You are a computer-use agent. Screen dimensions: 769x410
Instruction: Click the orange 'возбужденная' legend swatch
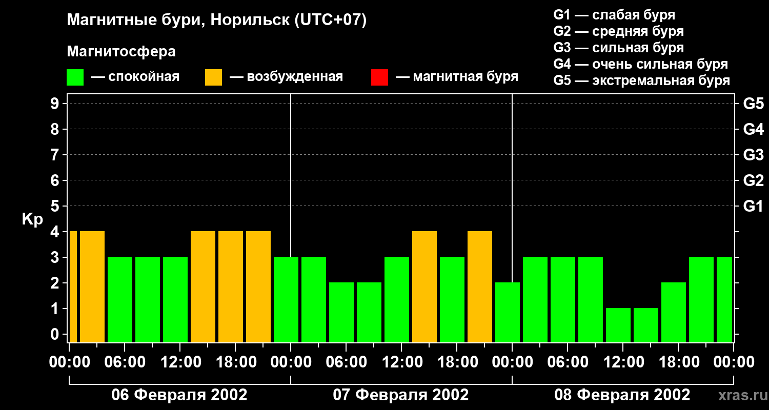tap(213, 77)
